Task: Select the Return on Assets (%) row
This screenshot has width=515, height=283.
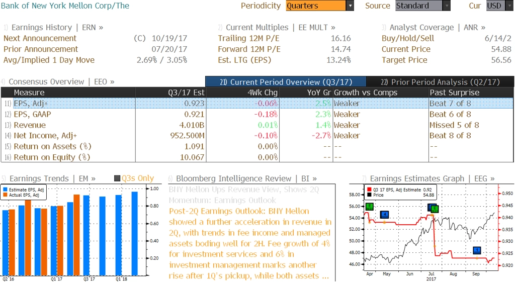Action: (257, 146)
